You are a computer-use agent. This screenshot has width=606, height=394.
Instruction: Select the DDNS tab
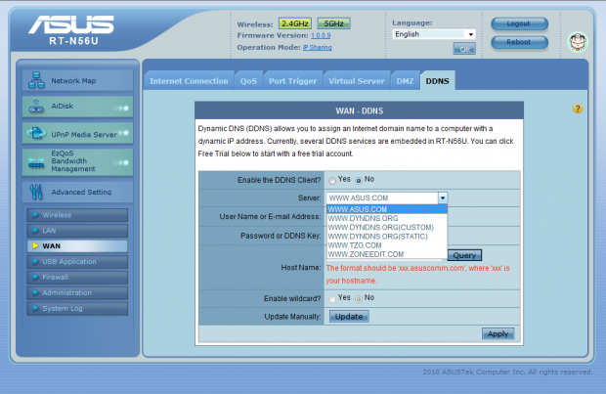click(438, 81)
